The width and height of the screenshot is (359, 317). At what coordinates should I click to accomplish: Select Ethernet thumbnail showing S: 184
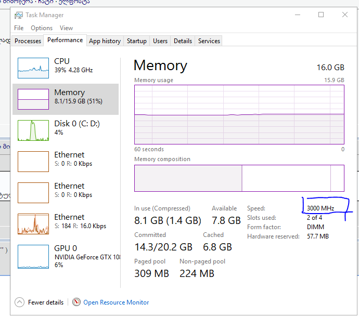[x=33, y=224]
